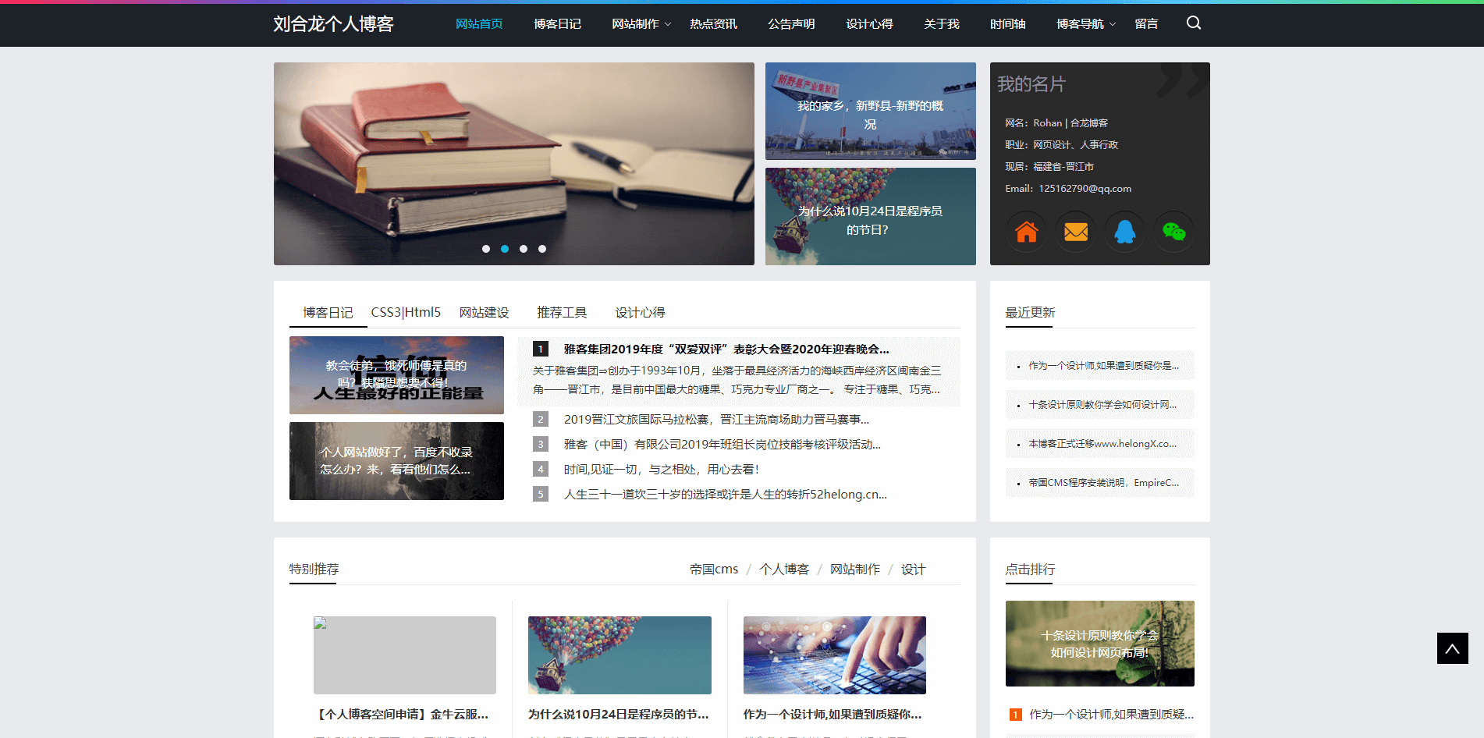Click the search magnifier icon
1484x738 pixels.
pos(1193,23)
